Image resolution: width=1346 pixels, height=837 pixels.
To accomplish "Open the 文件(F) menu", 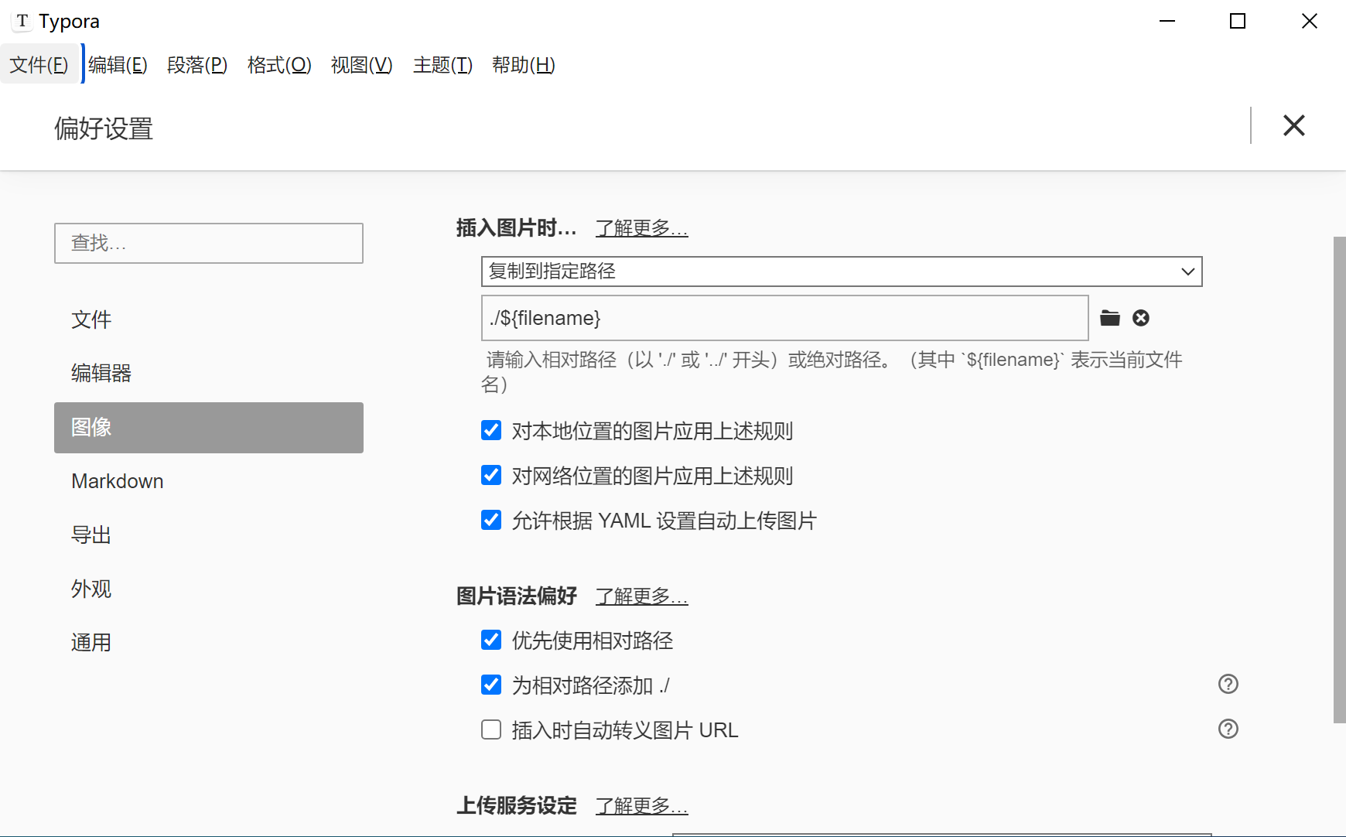I will (39, 65).
